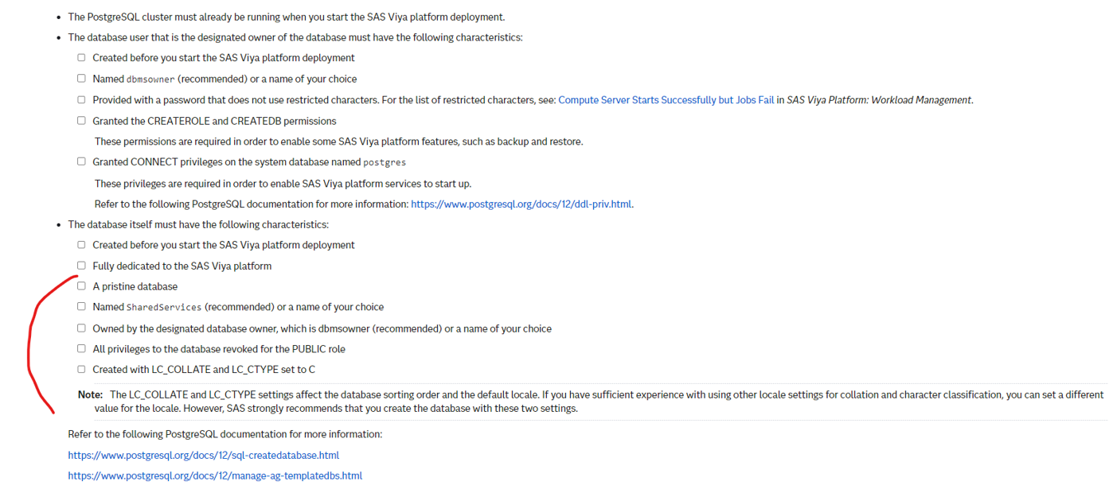Check 'Created before you start' under database itself
Image resolution: width=1113 pixels, height=493 pixels.
click(81, 245)
